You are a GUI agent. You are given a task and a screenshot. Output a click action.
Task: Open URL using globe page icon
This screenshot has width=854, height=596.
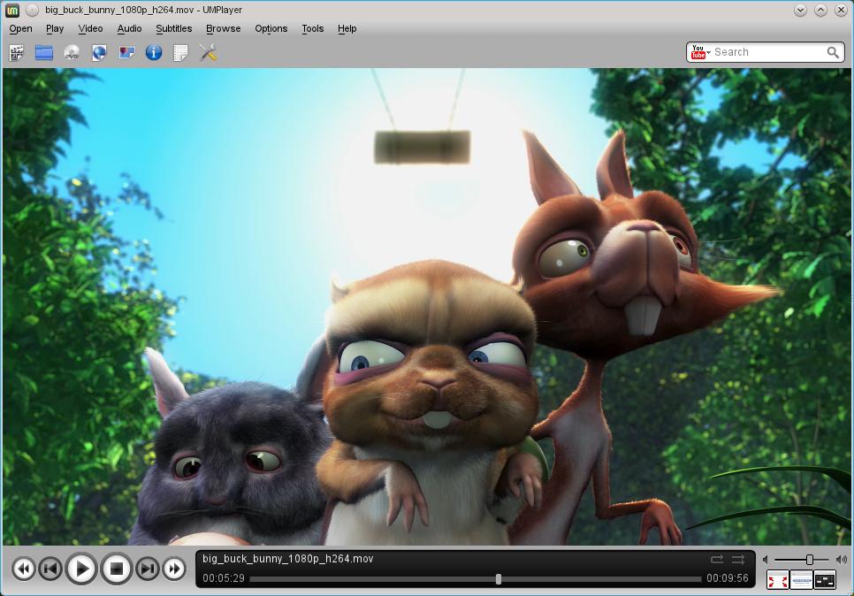pyautogui.click(x=99, y=52)
